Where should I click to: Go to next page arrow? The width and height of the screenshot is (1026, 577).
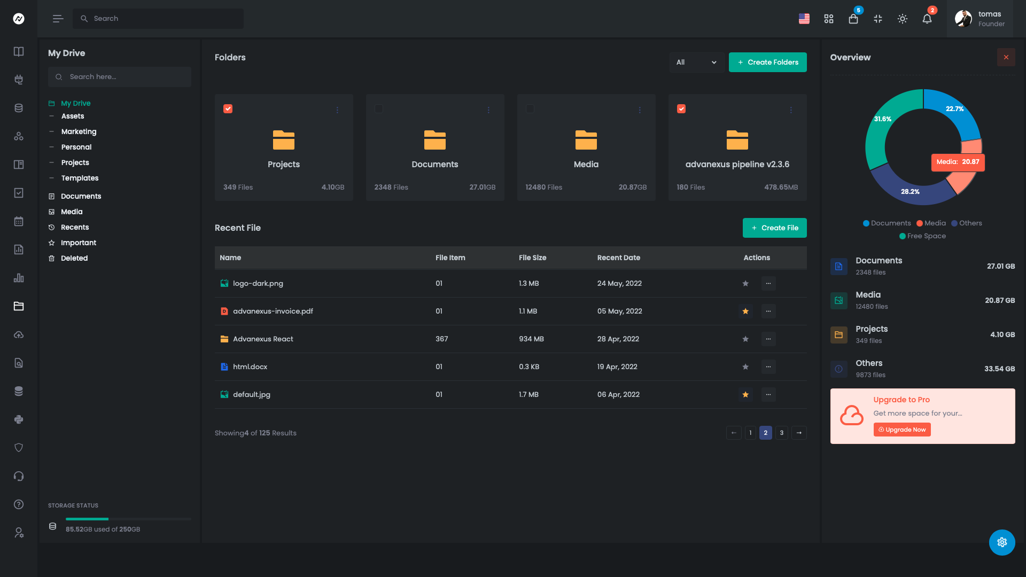(799, 433)
